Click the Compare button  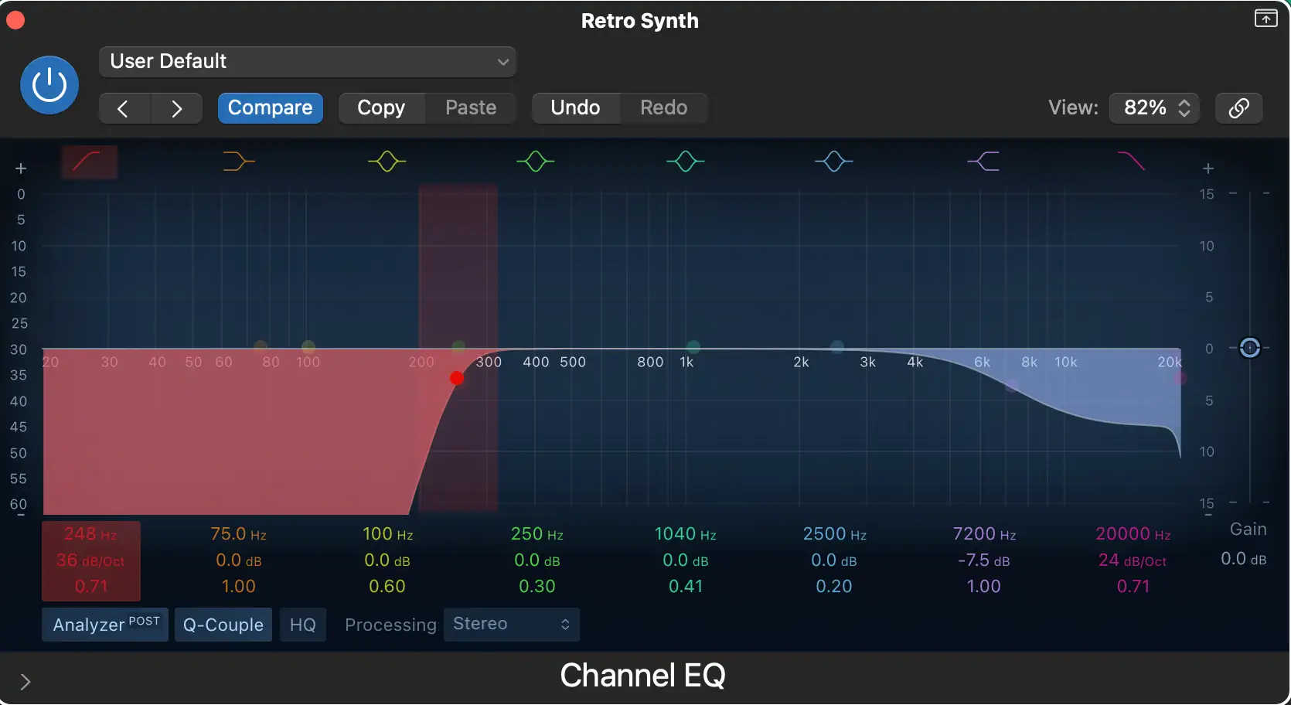(x=270, y=107)
